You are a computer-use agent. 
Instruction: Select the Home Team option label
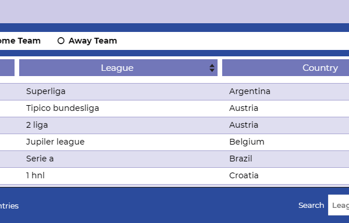(20, 41)
